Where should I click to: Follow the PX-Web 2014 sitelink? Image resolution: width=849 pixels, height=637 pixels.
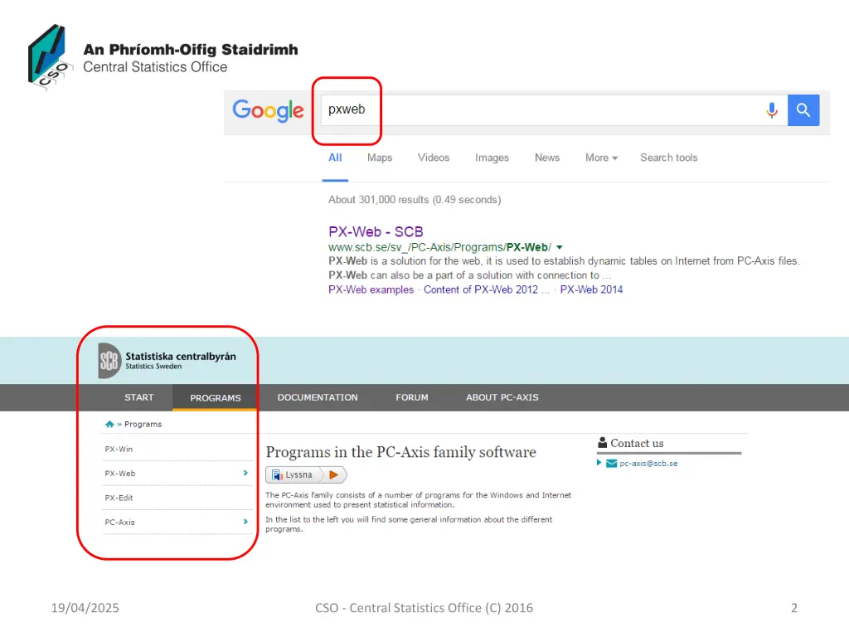coord(591,289)
